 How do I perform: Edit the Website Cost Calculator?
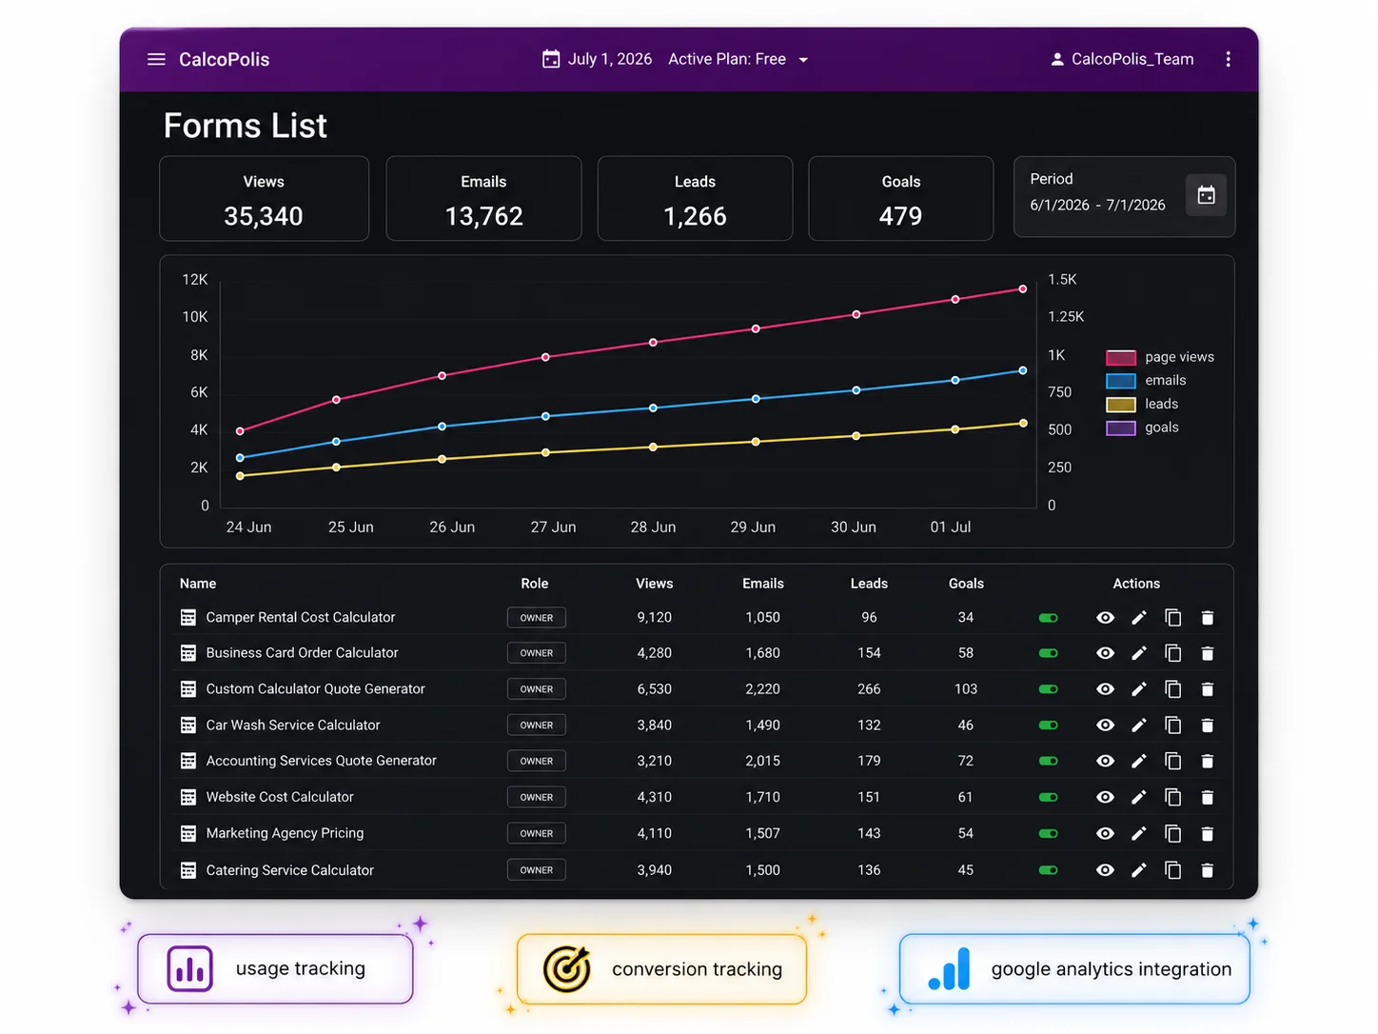click(1139, 797)
